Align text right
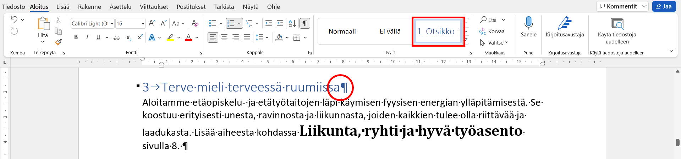Viewport: 681px width, 159px height. pyautogui.click(x=236, y=37)
